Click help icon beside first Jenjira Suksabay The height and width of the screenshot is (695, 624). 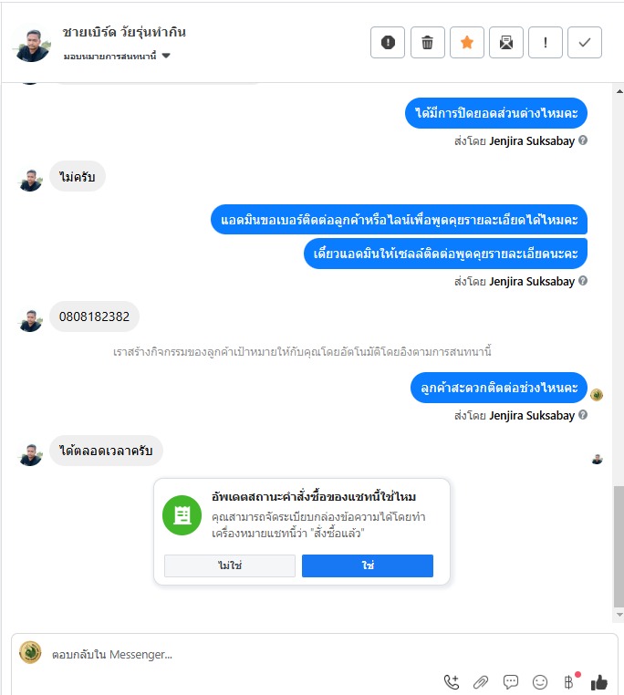[x=583, y=140]
